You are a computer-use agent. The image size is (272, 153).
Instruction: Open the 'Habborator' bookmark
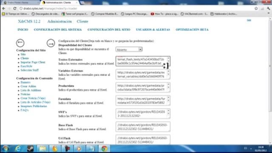pyautogui.click(x=224, y=14)
